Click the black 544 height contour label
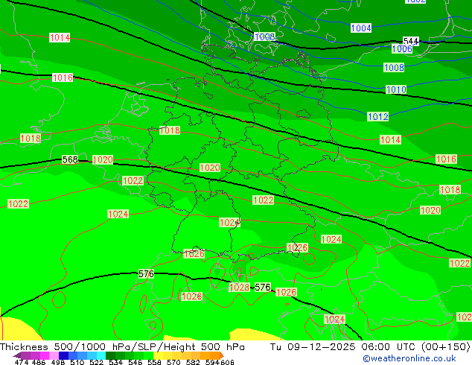The height and width of the screenshot is (365, 472). (411, 41)
